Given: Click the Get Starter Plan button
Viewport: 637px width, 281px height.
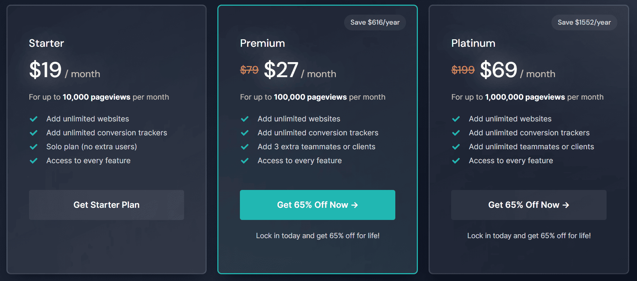Looking at the screenshot, I should [x=106, y=205].
